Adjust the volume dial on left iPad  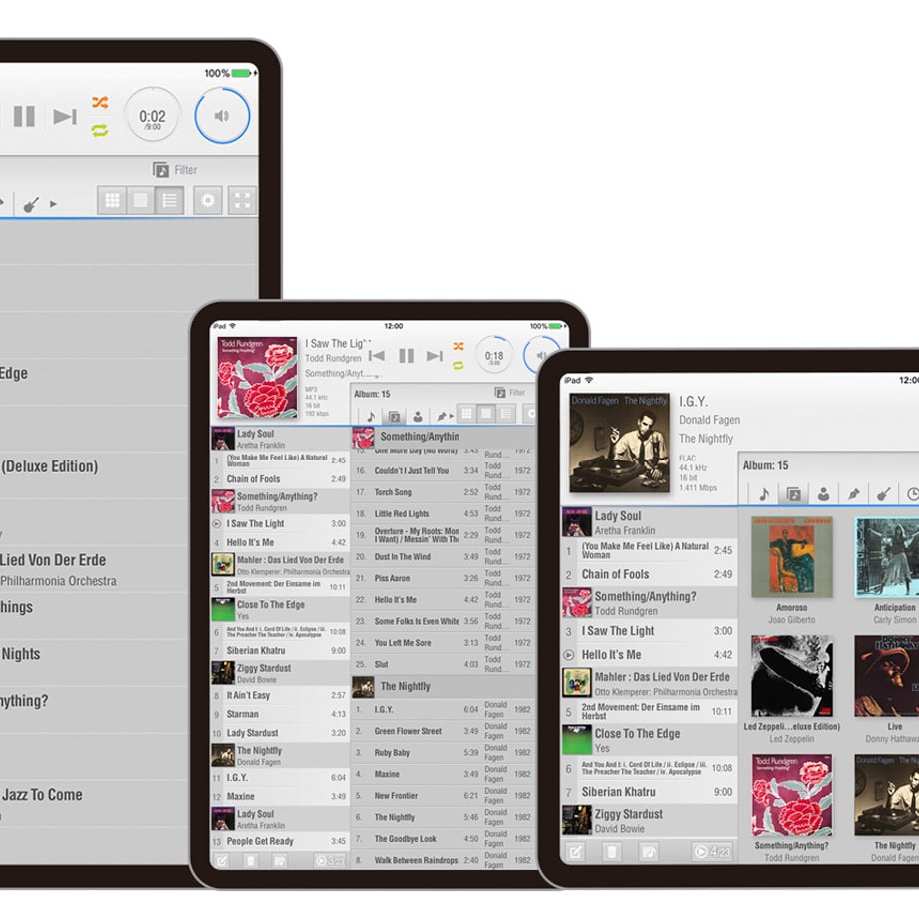[x=222, y=116]
